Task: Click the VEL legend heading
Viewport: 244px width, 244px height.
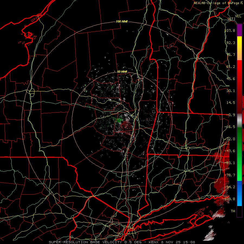Action: (238, 16)
